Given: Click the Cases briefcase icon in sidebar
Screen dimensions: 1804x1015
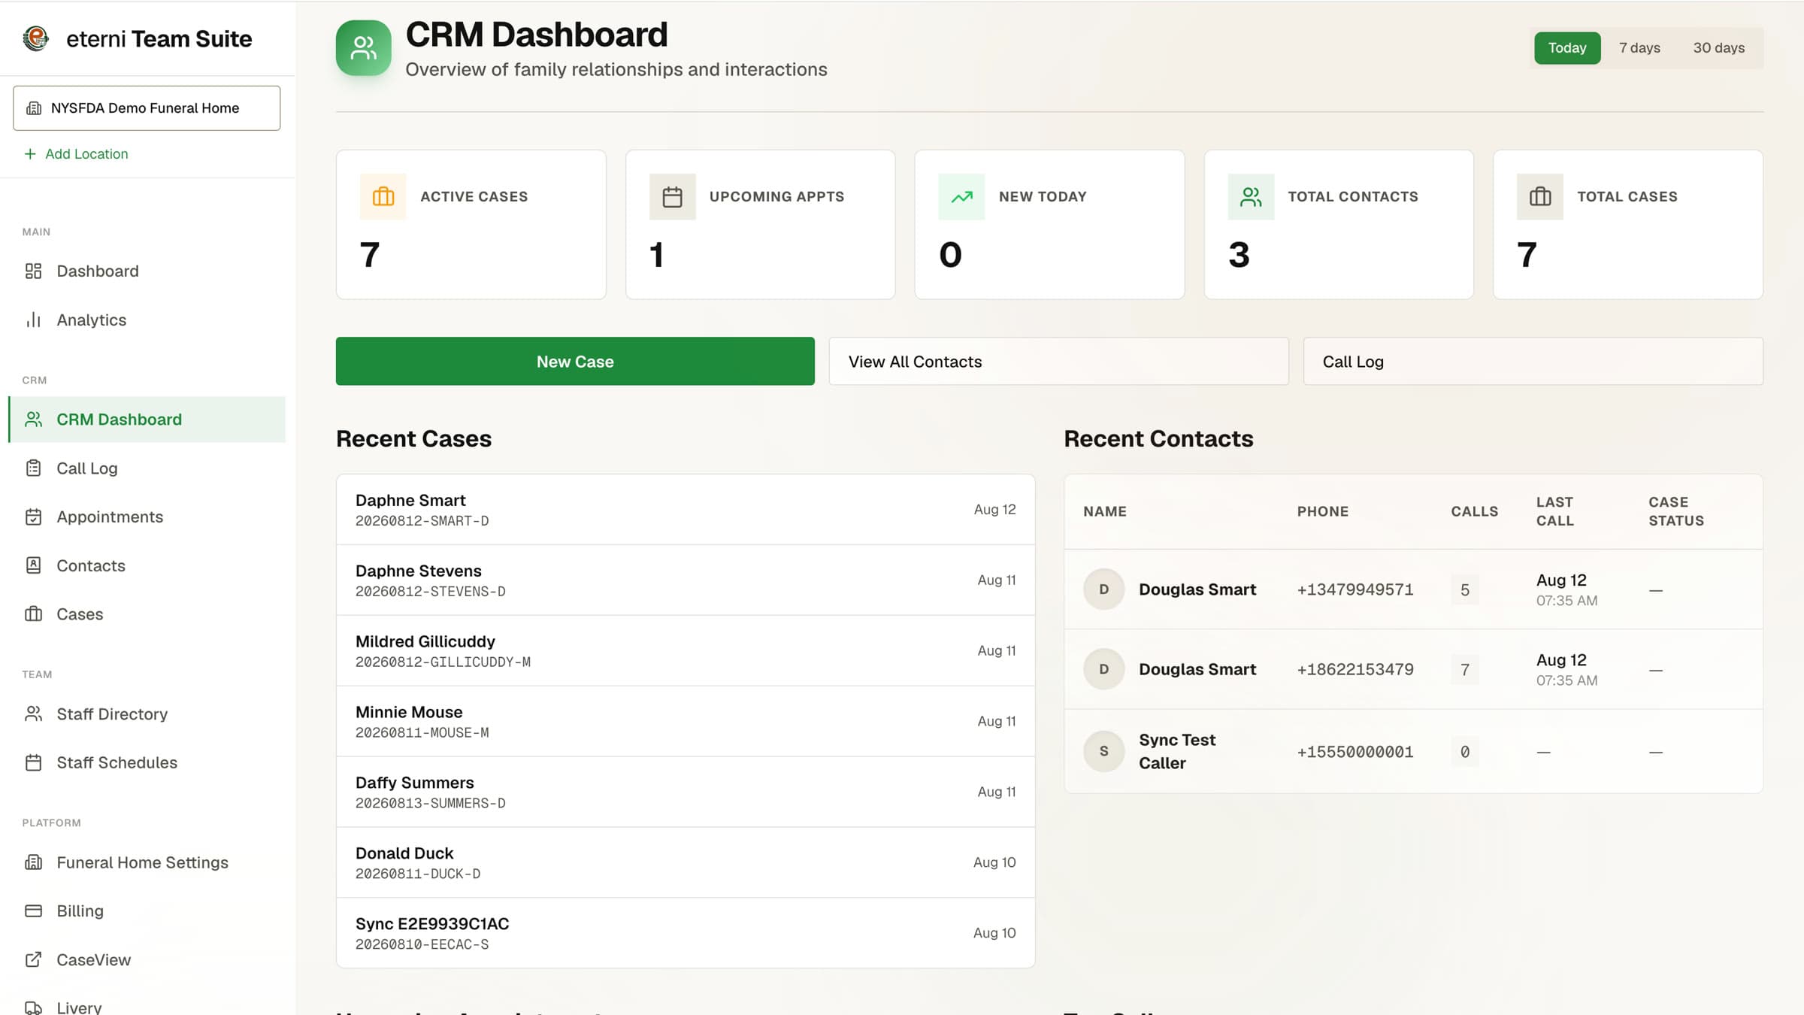Looking at the screenshot, I should pyautogui.click(x=33, y=614).
